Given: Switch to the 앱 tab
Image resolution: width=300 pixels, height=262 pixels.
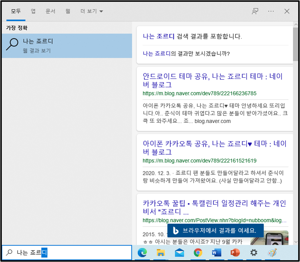Looking at the screenshot, I should [33, 11].
